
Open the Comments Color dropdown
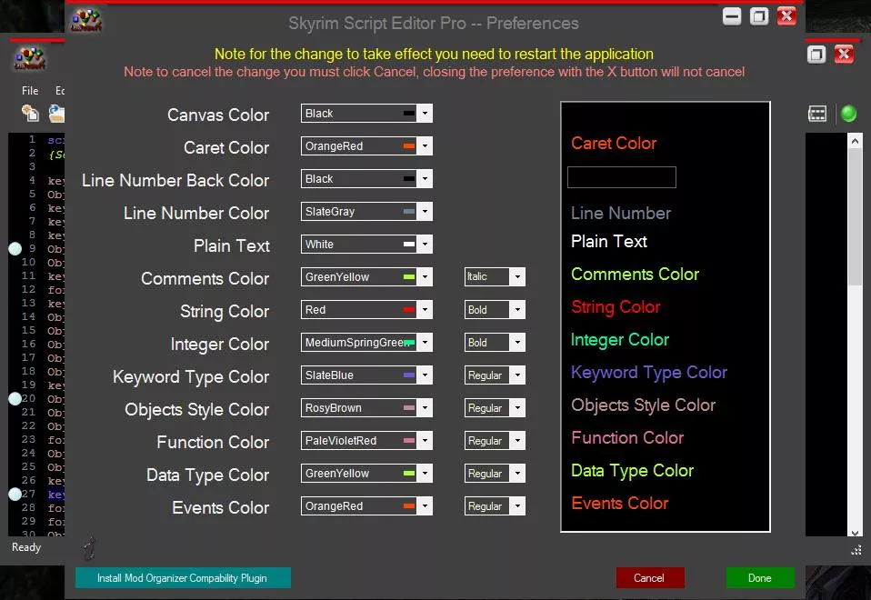point(425,276)
